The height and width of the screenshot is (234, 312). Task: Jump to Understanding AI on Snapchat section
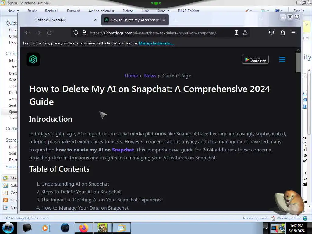coord(75,184)
